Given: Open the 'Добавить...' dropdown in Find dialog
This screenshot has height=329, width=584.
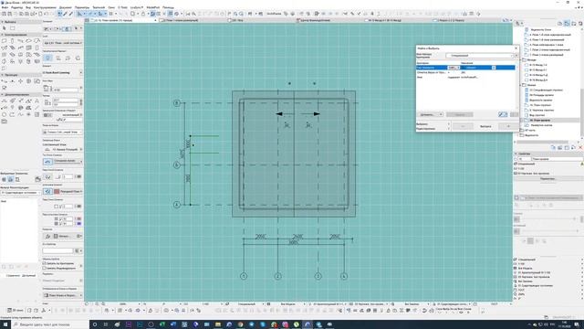Looking at the screenshot, I should click(430, 114).
